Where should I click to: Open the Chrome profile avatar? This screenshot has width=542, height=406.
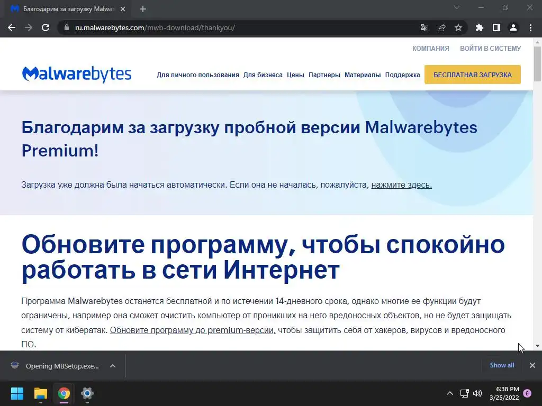coord(513,27)
